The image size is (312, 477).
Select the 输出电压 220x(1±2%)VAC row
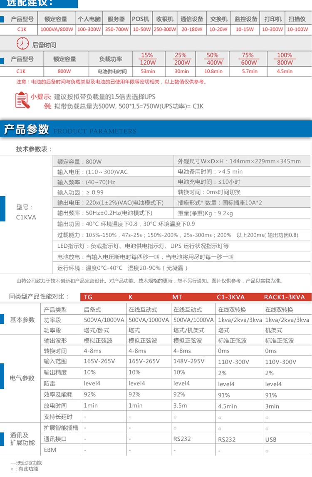click(114, 203)
